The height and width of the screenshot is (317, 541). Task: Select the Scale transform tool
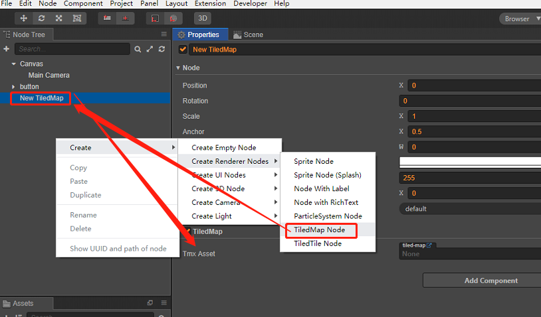(59, 19)
